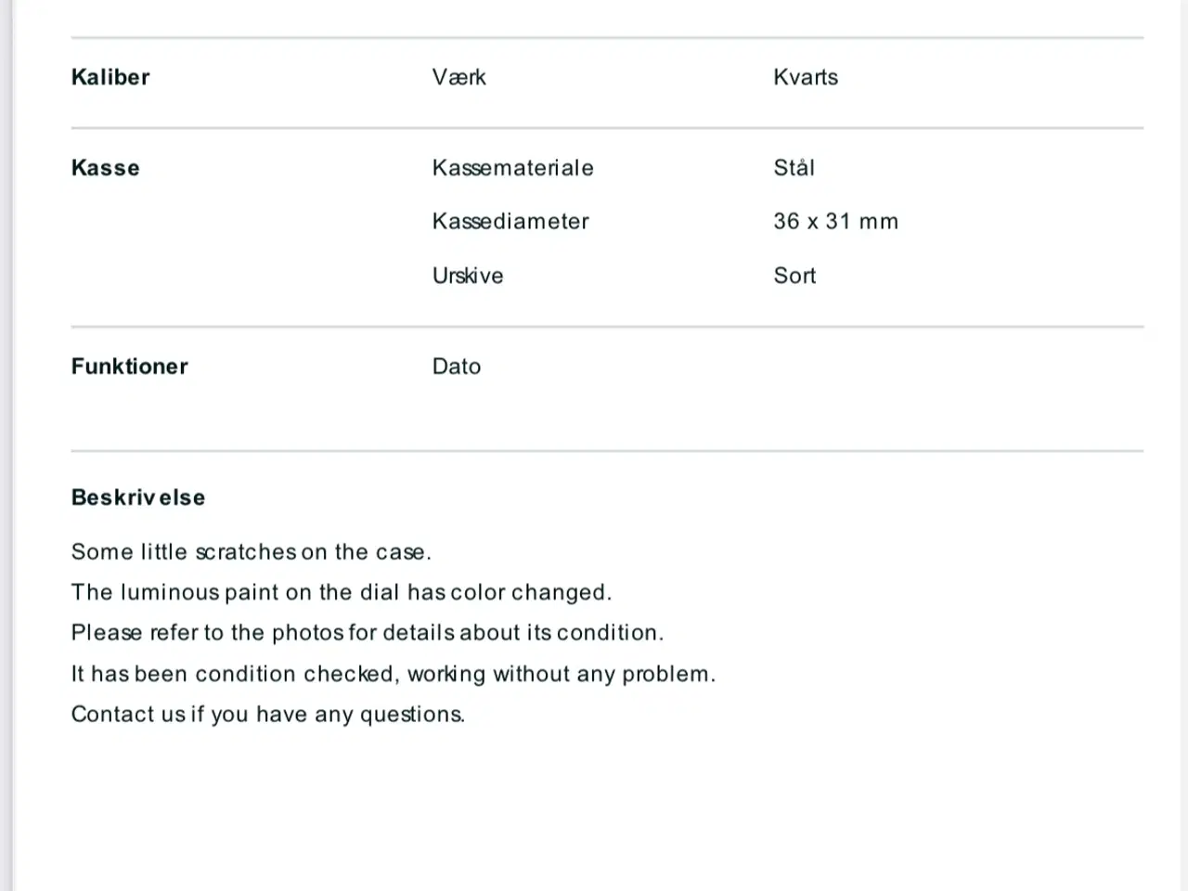This screenshot has width=1188, height=891.
Task: Click the 'Contact us' sentence
Action: tap(268, 715)
